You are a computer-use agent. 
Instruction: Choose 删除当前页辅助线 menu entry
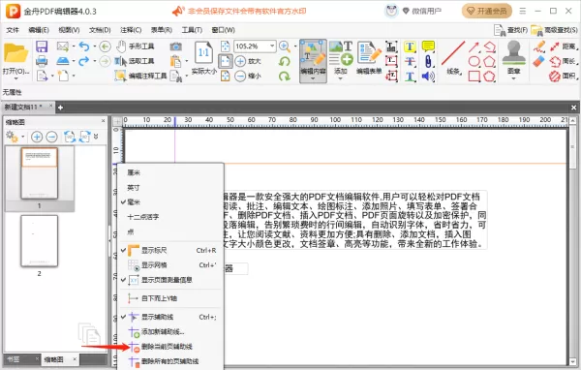click(x=170, y=347)
